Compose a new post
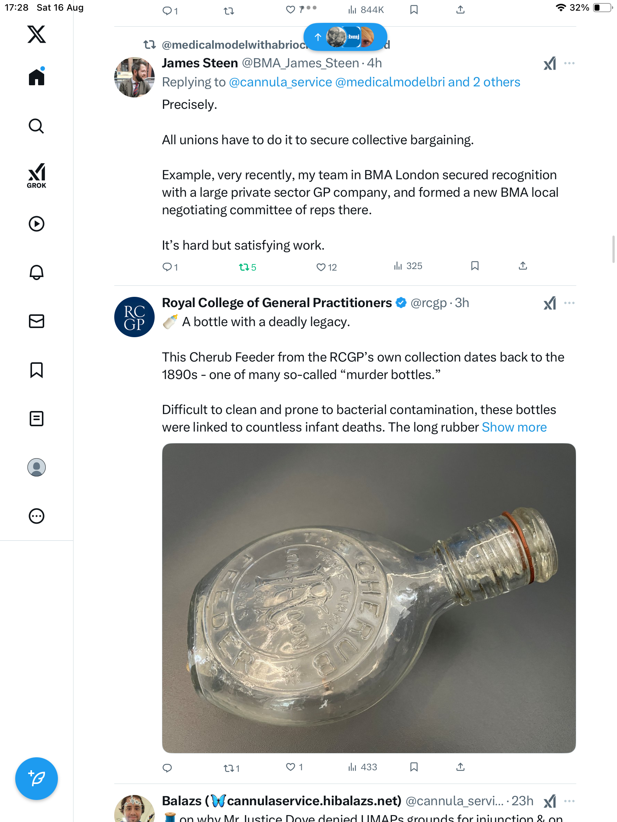The image size is (617, 822). [x=37, y=778]
